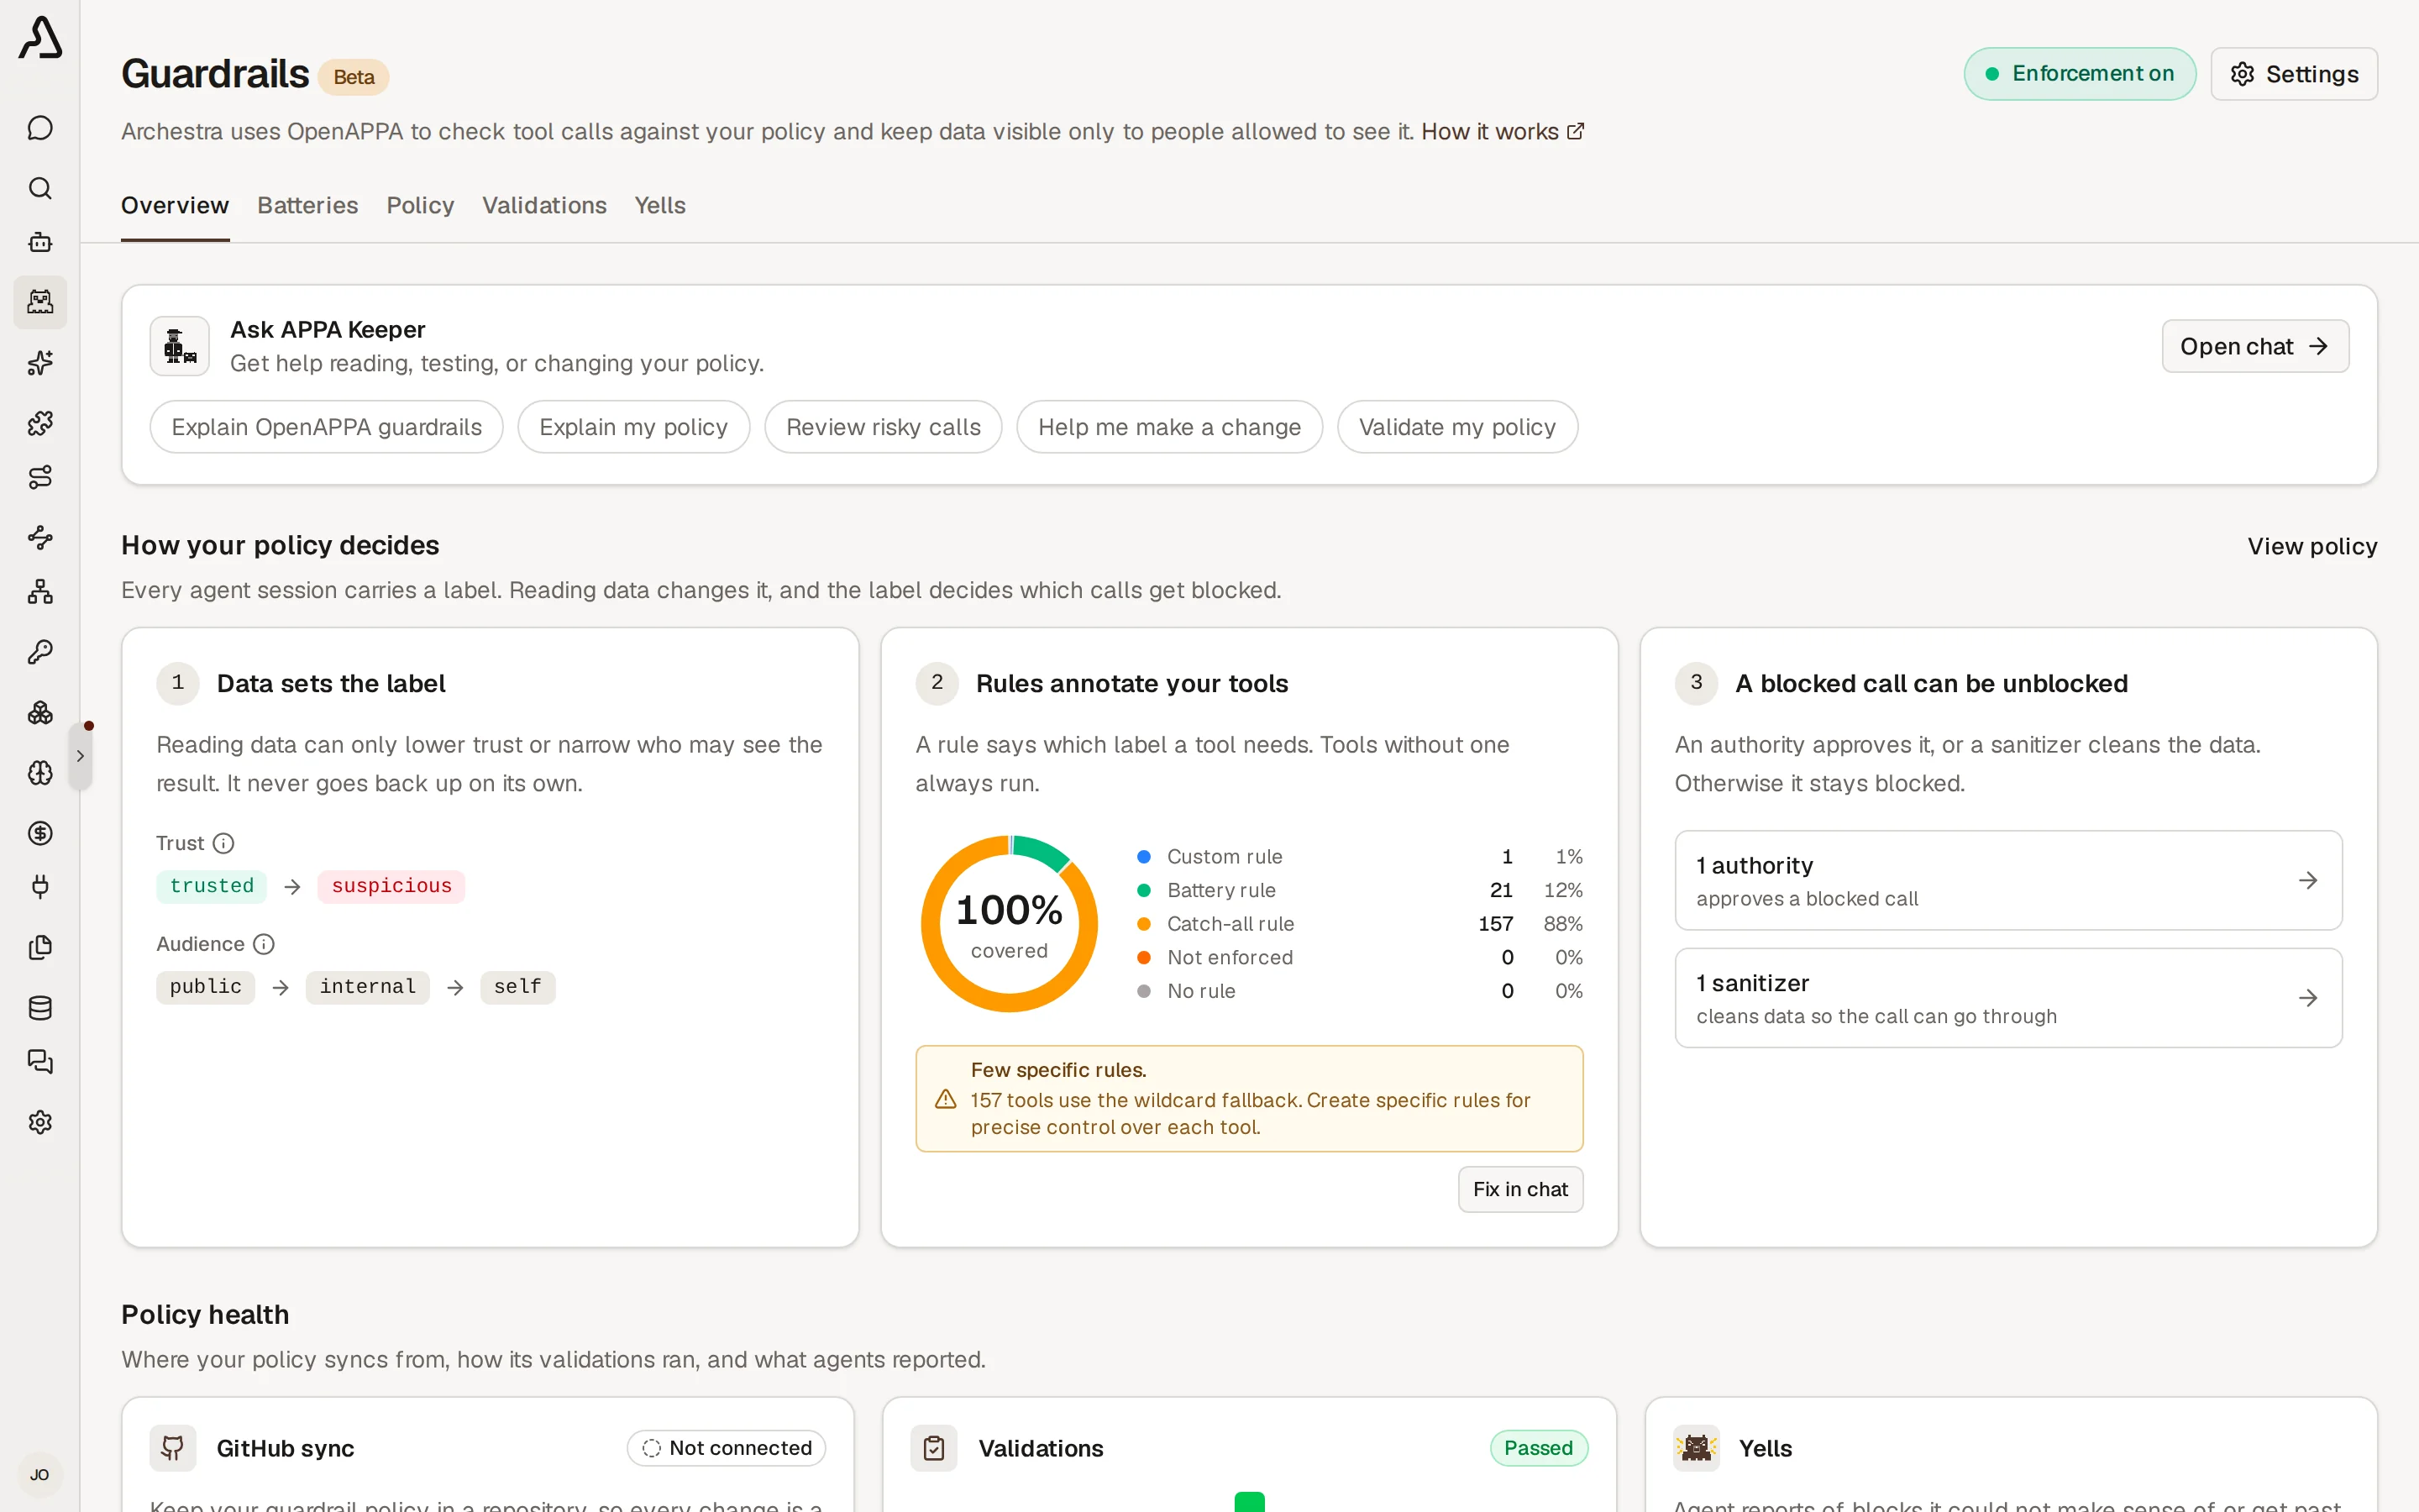Image resolution: width=2419 pixels, height=1512 pixels.
Task: Click the Archestra logo at top left
Action: pos(40,38)
